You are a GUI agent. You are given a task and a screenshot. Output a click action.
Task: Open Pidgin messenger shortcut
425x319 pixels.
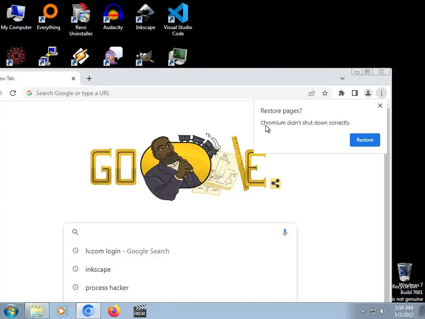(x=113, y=56)
